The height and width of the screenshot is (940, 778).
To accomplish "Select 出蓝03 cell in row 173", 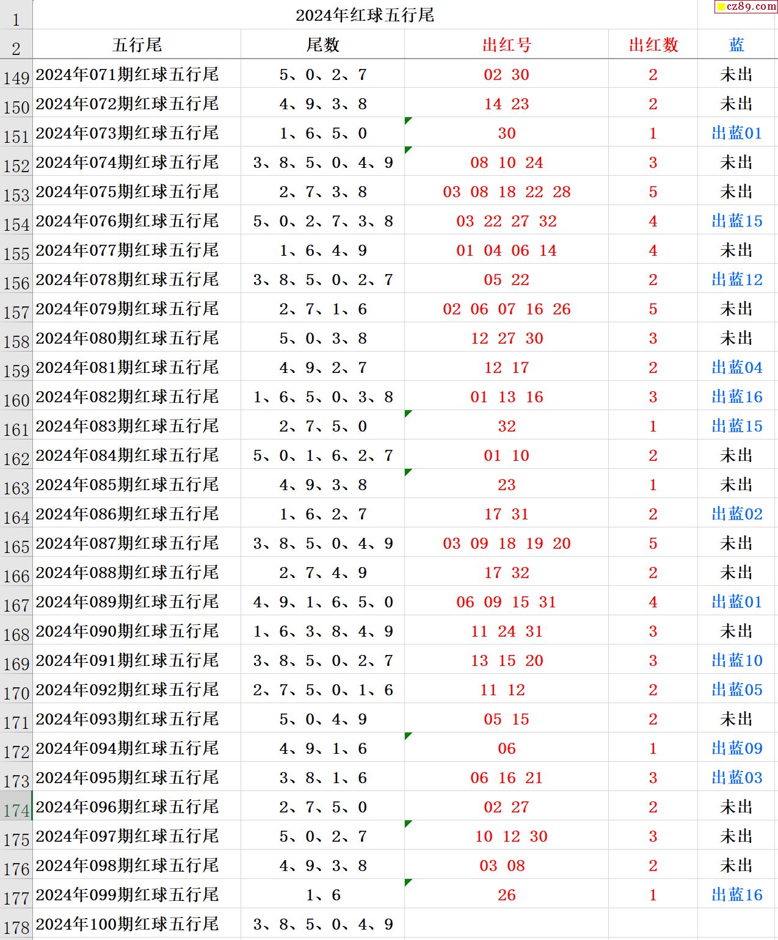I will click(736, 777).
